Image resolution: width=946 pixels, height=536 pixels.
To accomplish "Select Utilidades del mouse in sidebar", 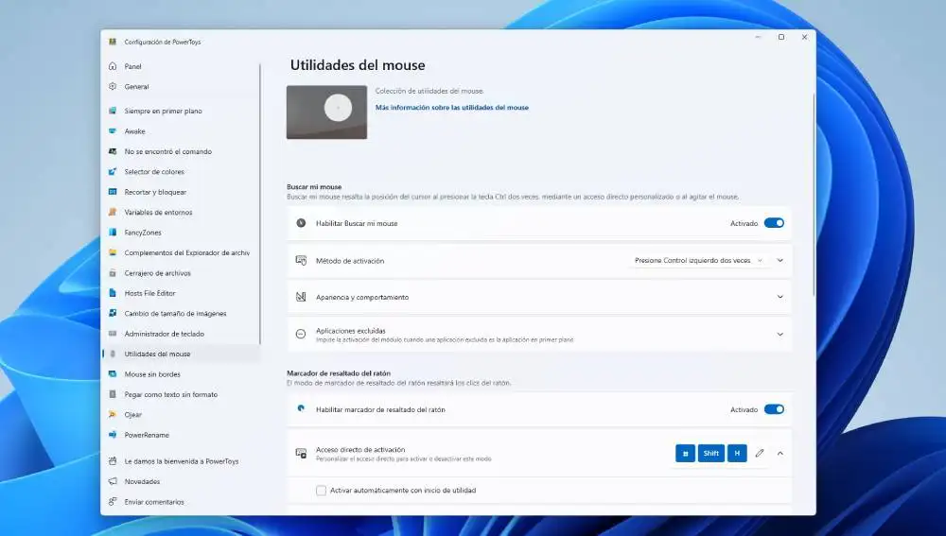I will click(181, 354).
